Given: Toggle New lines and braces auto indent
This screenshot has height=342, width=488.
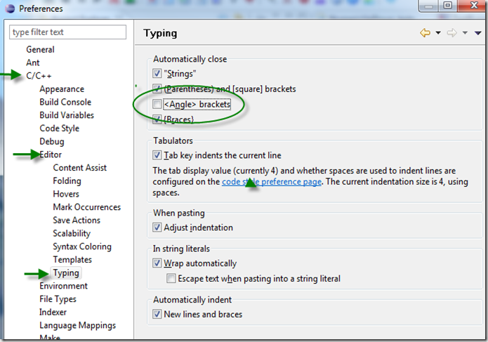Looking at the screenshot, I should click(157, 314).
